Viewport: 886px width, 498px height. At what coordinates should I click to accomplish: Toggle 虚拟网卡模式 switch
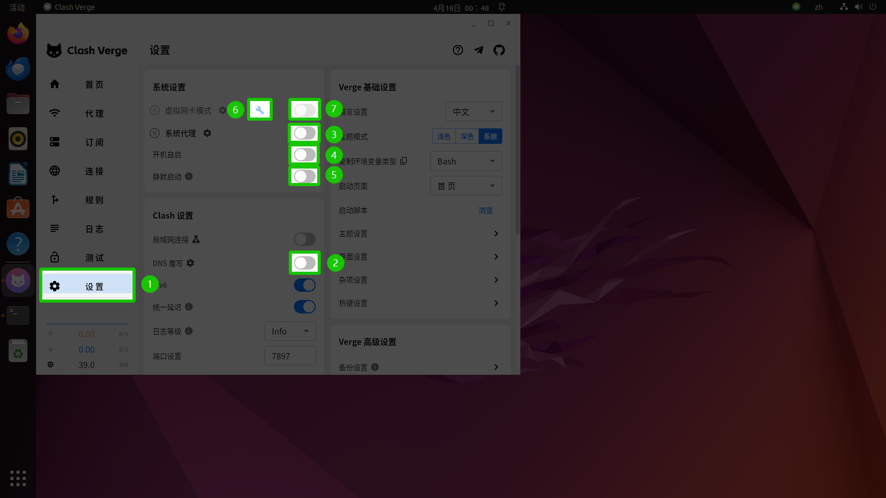point(305,110)
